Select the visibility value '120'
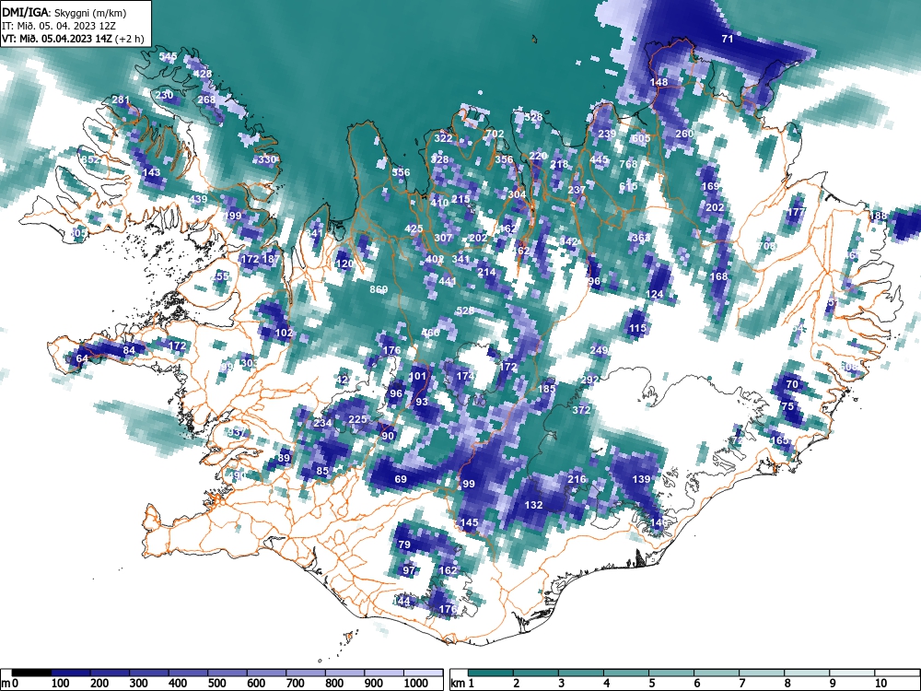The image size is (921, 691). pos(344,264)
